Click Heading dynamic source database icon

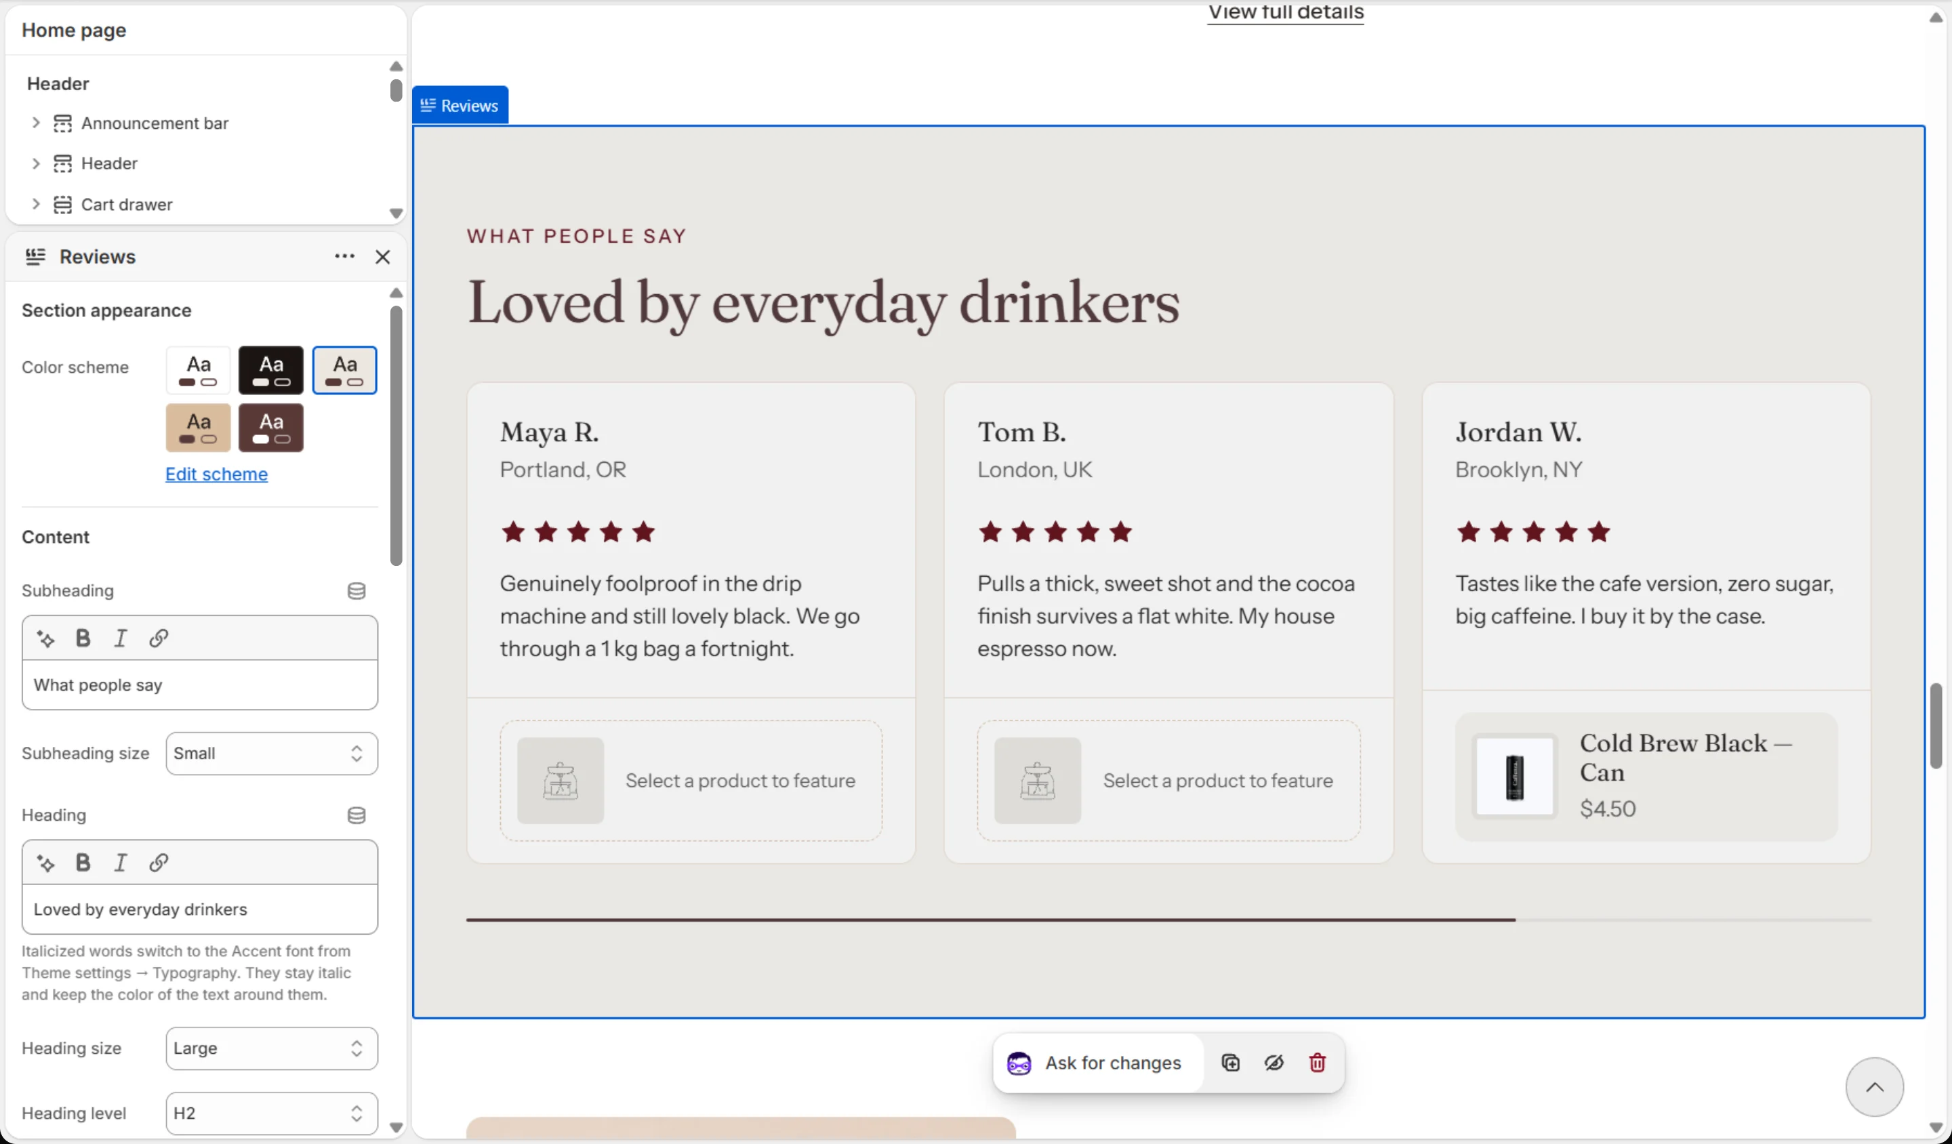357,815
